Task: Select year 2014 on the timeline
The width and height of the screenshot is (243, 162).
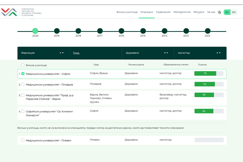Action: pyautogui.click(x=164, y=31)
